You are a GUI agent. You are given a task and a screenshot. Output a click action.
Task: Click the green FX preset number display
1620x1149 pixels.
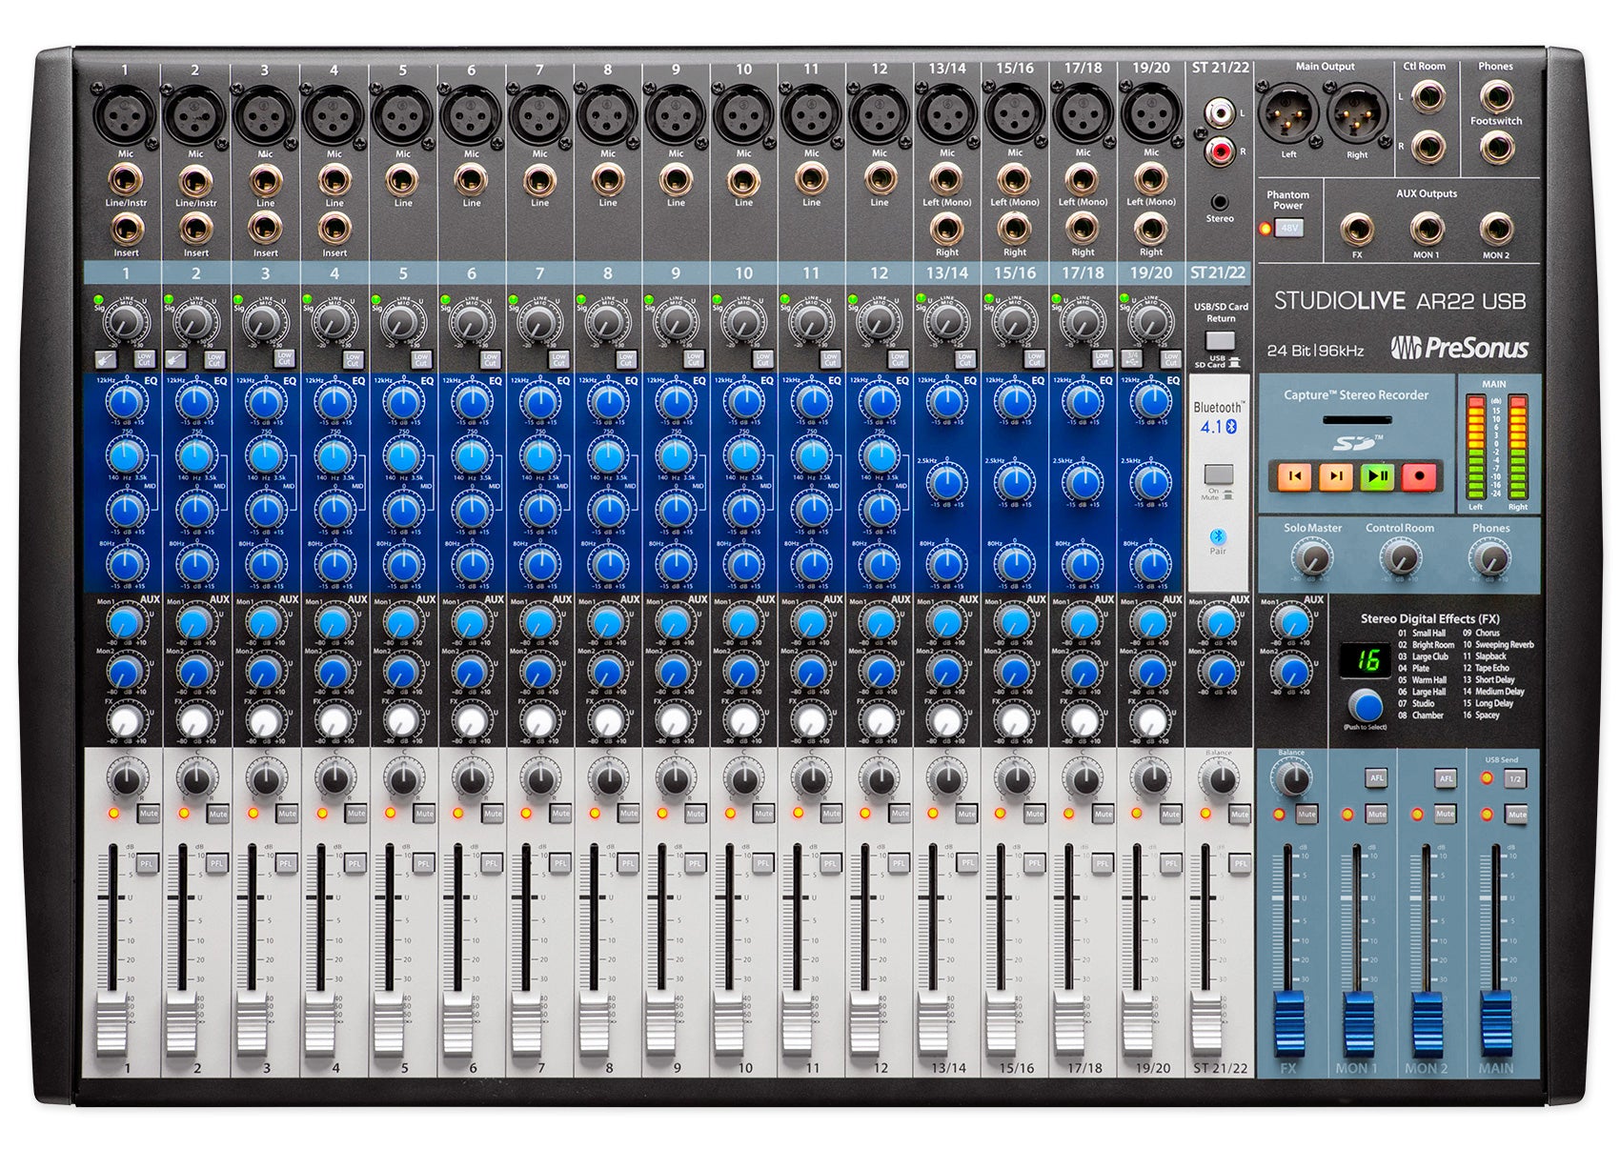[x=1367, y=660]
